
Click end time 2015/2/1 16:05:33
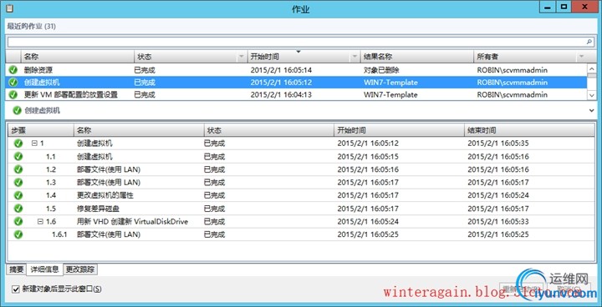pyautogui.click(x=498, y=222)
